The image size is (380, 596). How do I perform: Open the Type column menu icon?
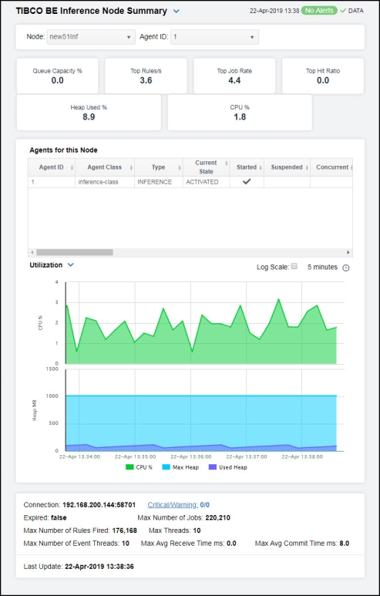pyautogui.click(x=180, y=167)
